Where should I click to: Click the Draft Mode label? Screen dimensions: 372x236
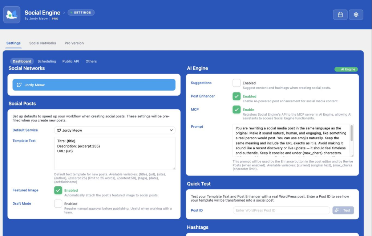(22, 203)
